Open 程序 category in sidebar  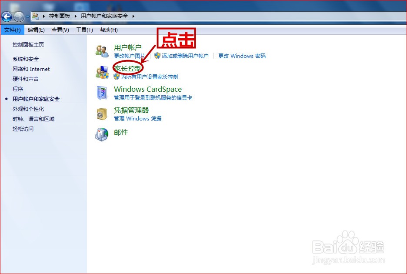(x=18, y=89)
